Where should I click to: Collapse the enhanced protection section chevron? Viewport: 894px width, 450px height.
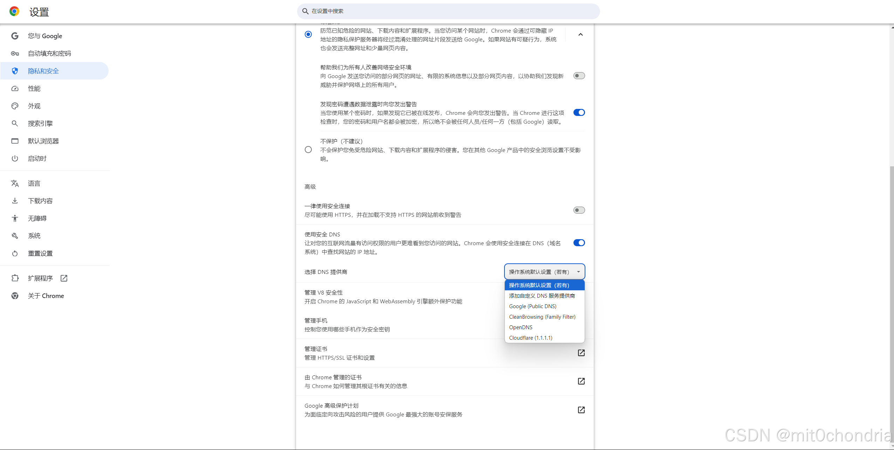(x=580, y=35)
